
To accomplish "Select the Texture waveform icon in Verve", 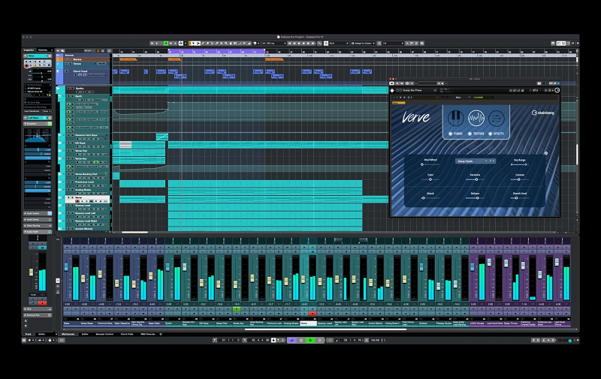I will (x=476, y=119).
